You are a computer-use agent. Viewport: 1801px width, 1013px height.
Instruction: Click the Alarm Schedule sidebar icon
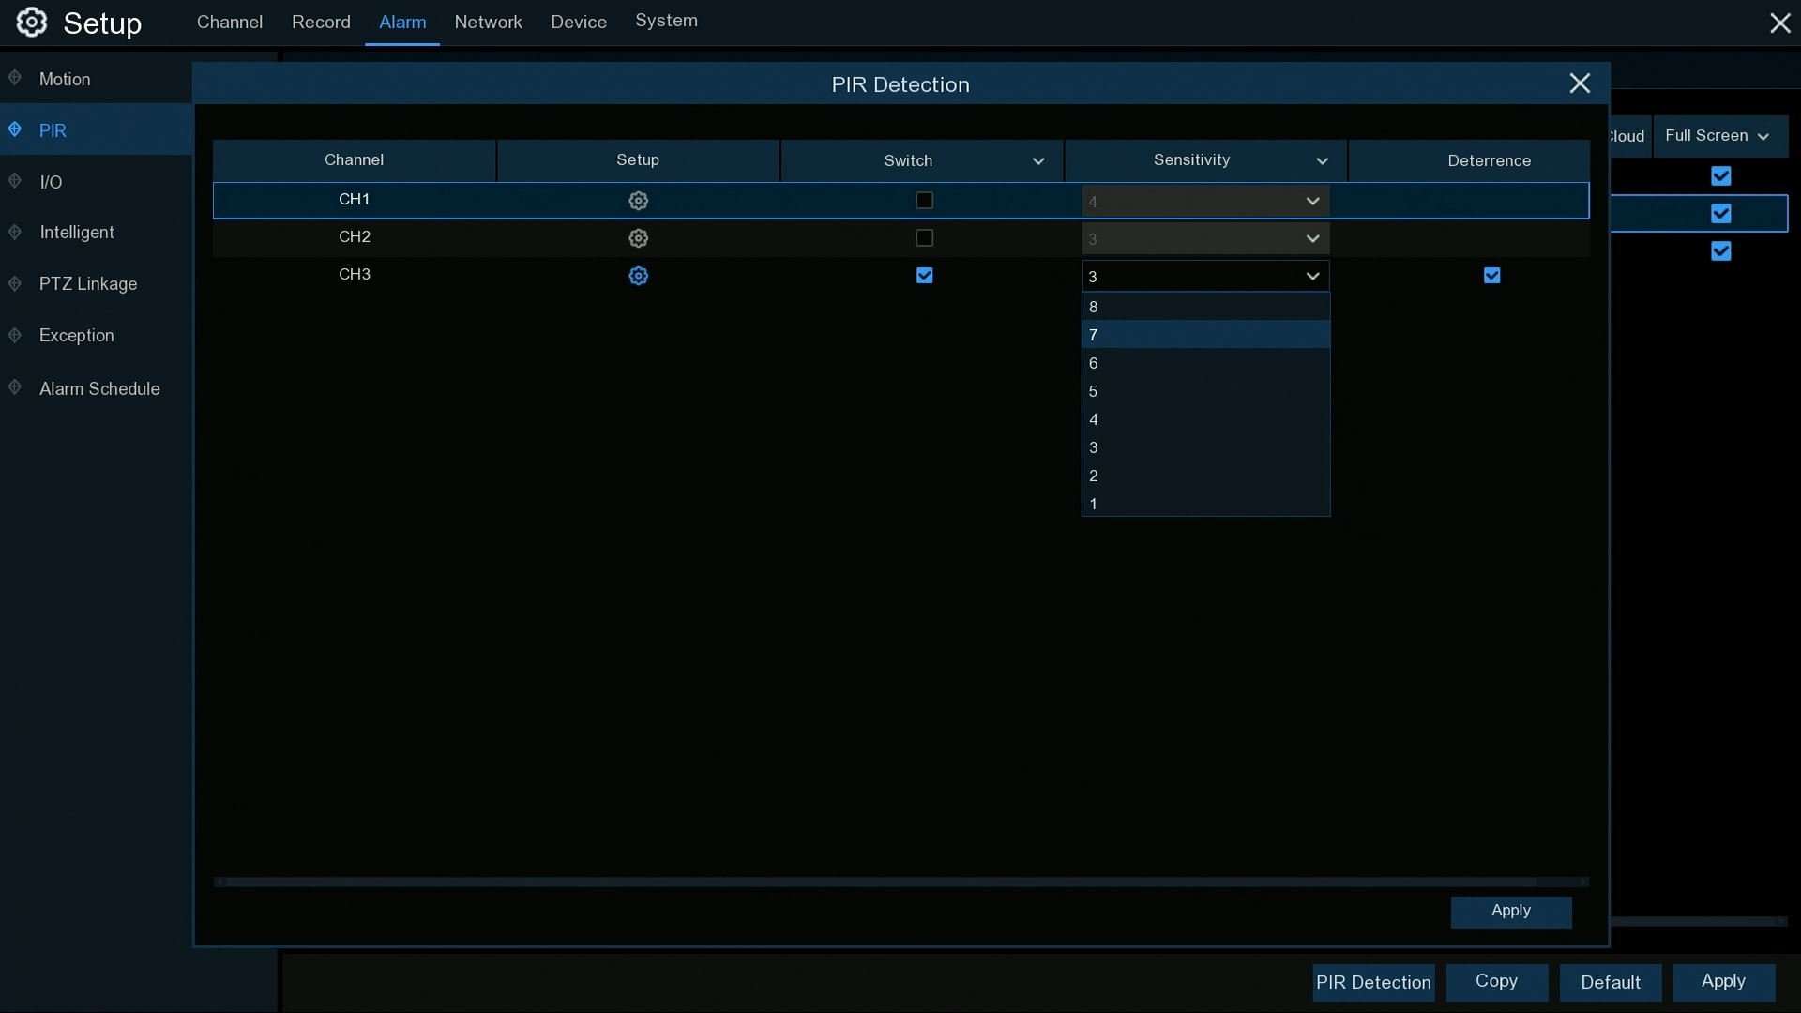click(15, 387)
